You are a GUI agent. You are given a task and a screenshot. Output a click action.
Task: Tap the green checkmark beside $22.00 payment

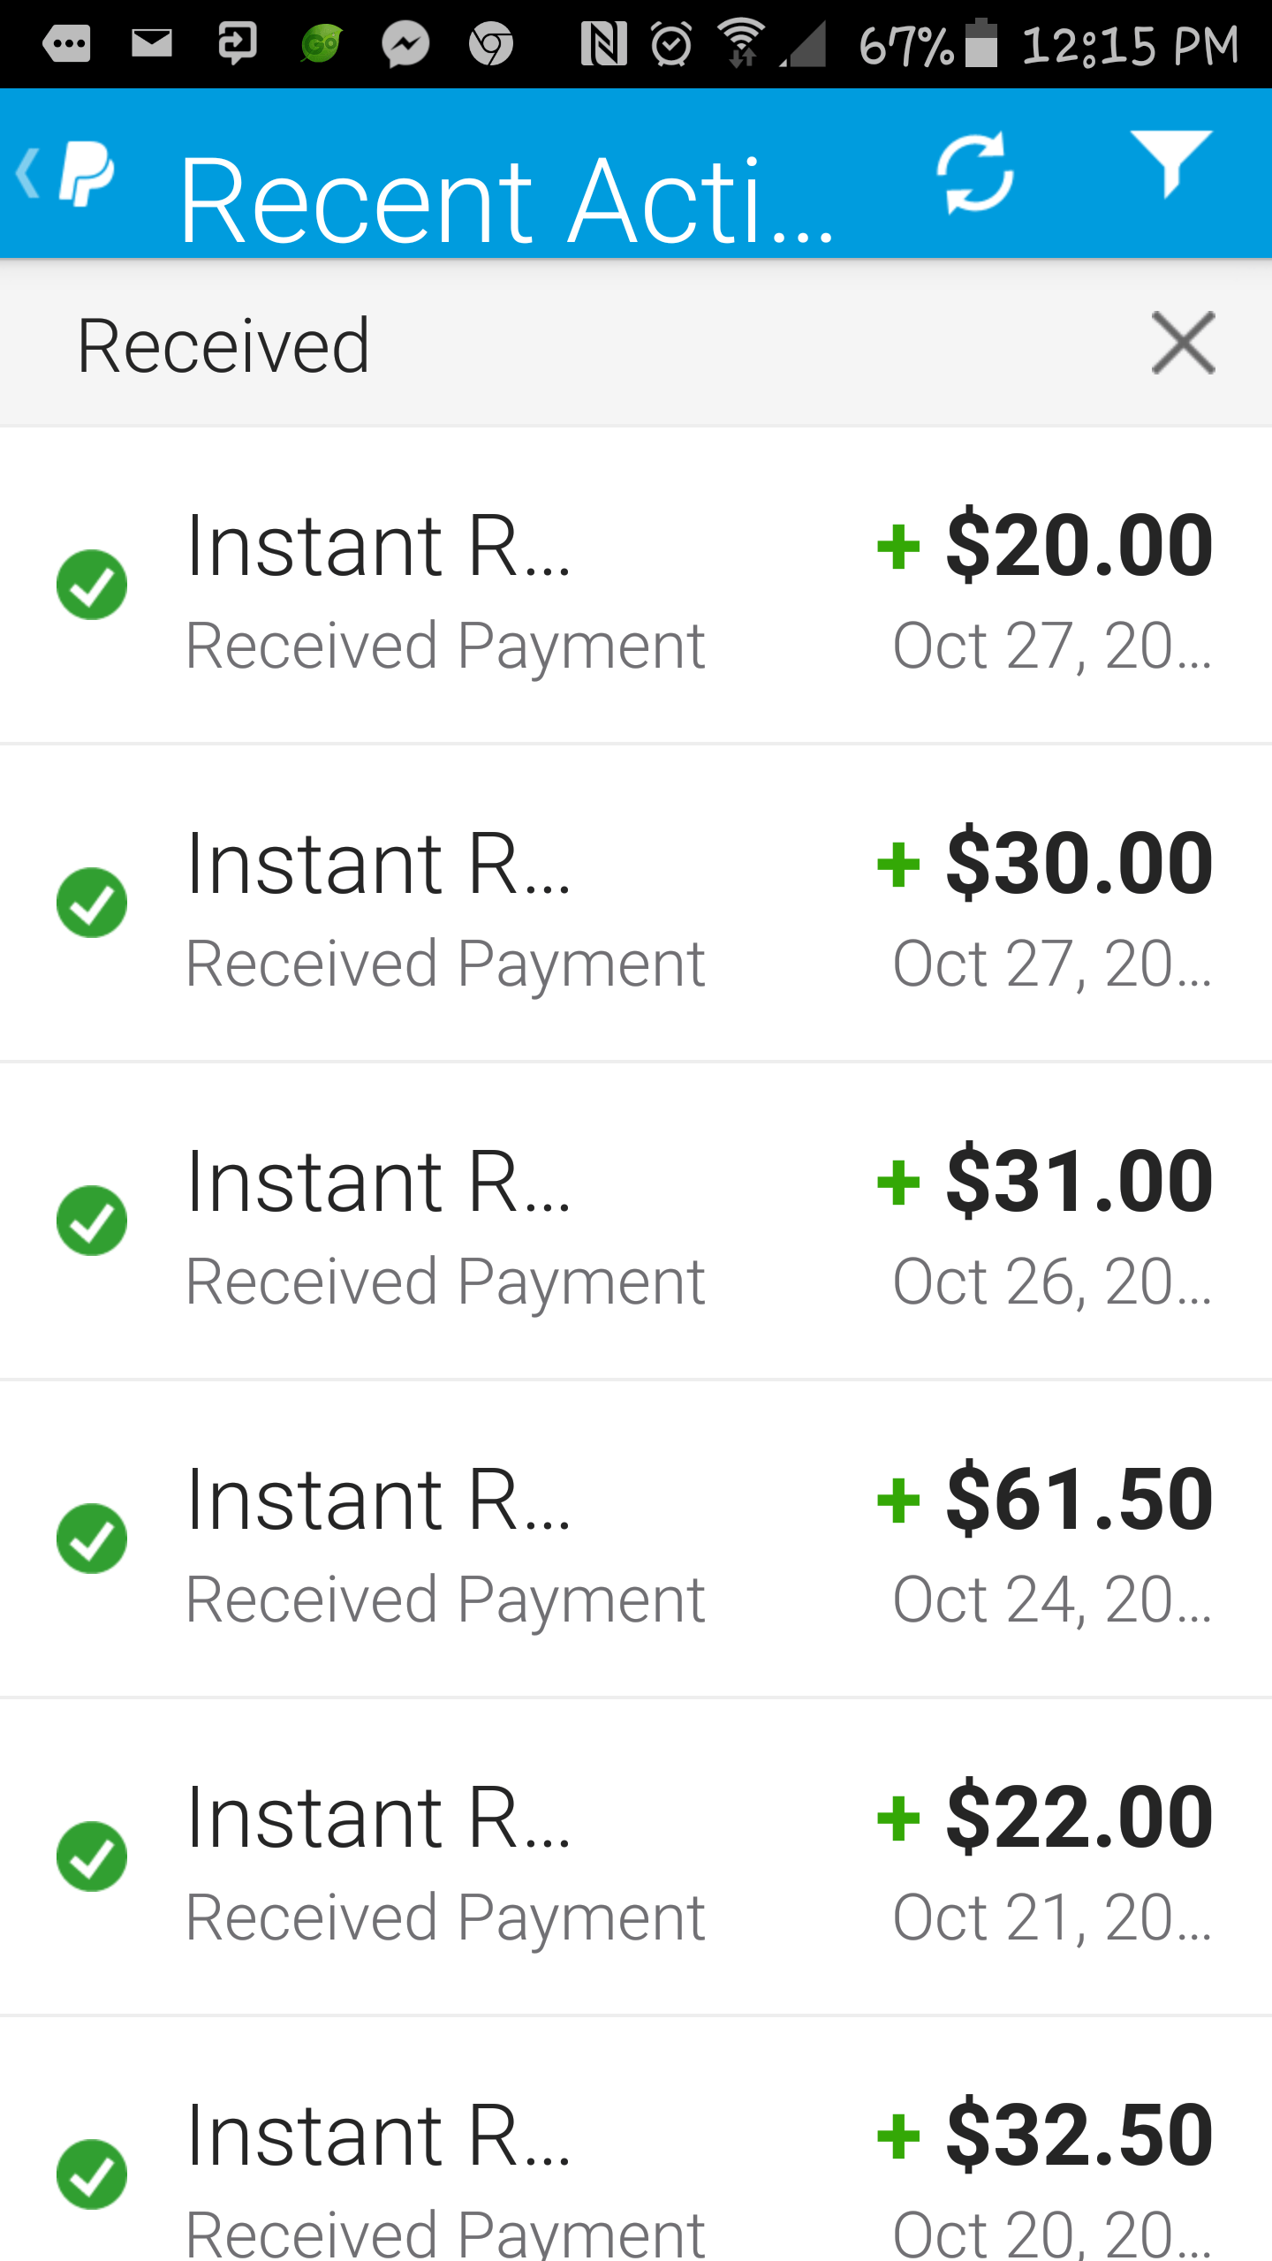coord(92,1856)
